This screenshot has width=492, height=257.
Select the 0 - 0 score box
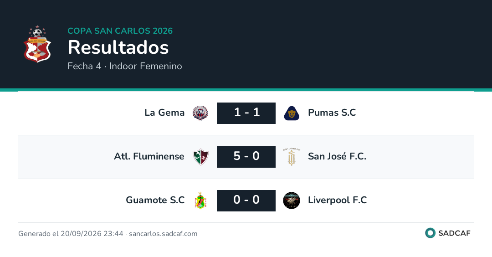[246, 200]
